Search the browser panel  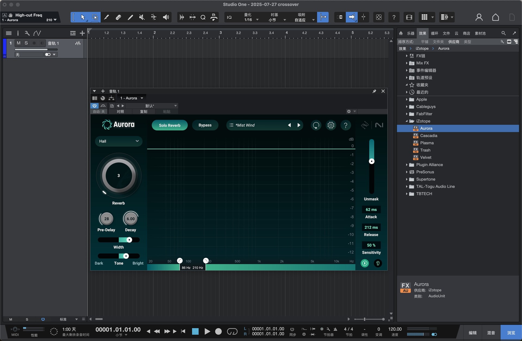(504, 33)
